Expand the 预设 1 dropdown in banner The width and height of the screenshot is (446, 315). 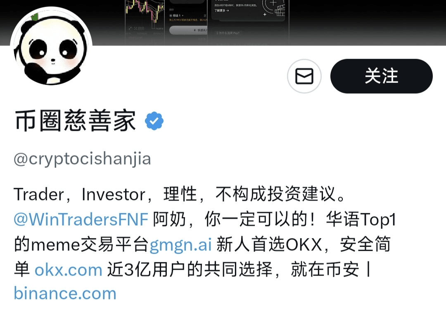click(177, 15)
